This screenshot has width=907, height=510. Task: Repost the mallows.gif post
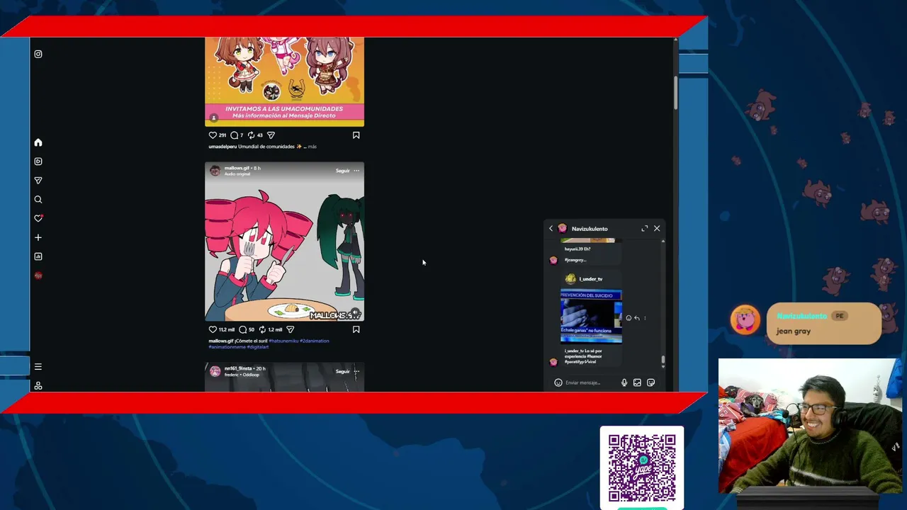262,329
